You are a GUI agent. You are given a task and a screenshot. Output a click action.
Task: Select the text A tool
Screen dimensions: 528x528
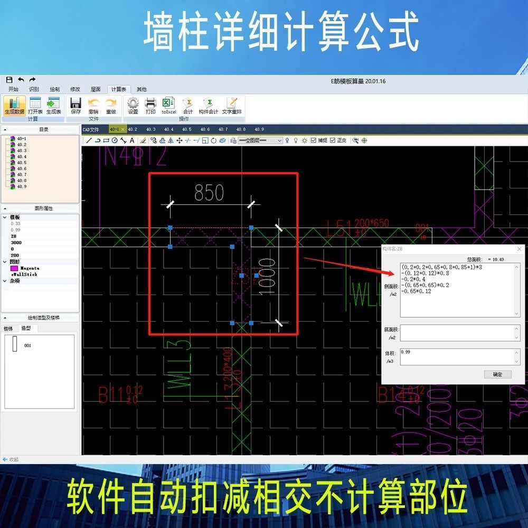(x=132, y=140)
